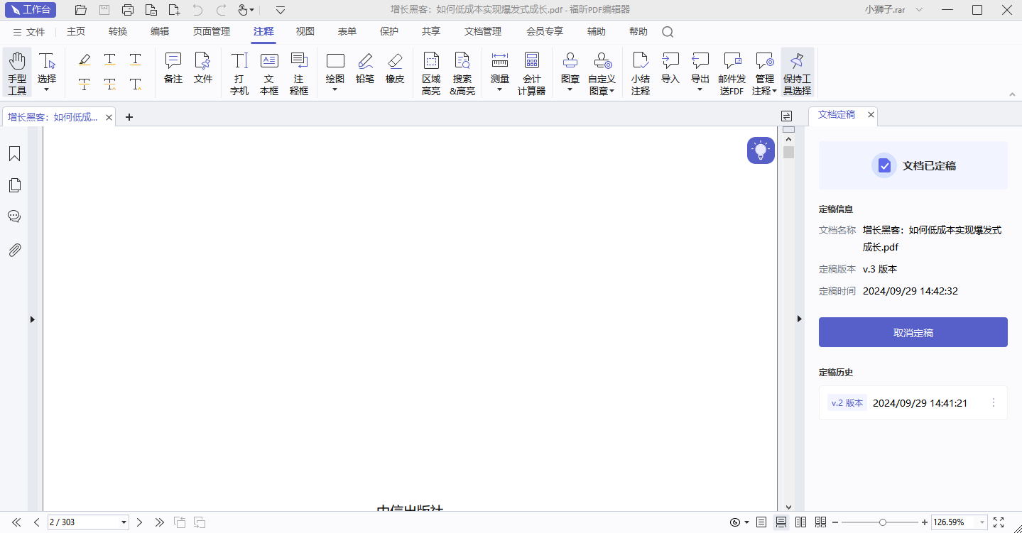Viewport: 1022px width, 533px height.
Task: Open the attachments paperclip panel
Action: pyautogui.click(x=14, y=250)
